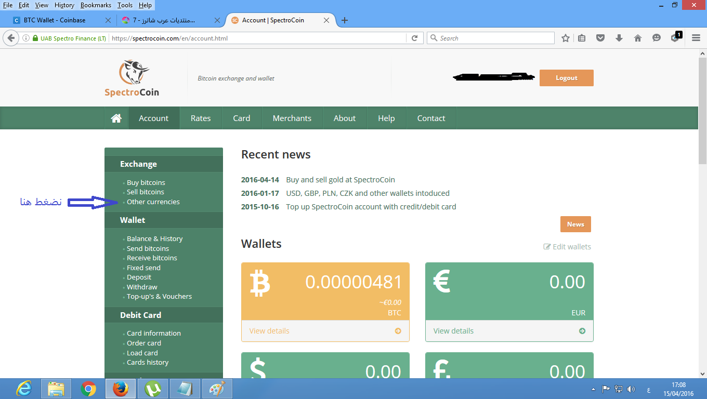Open the Pocket icon in toolbar
Image resolution: width=707 pixels, height=399 pixels.
600,38
